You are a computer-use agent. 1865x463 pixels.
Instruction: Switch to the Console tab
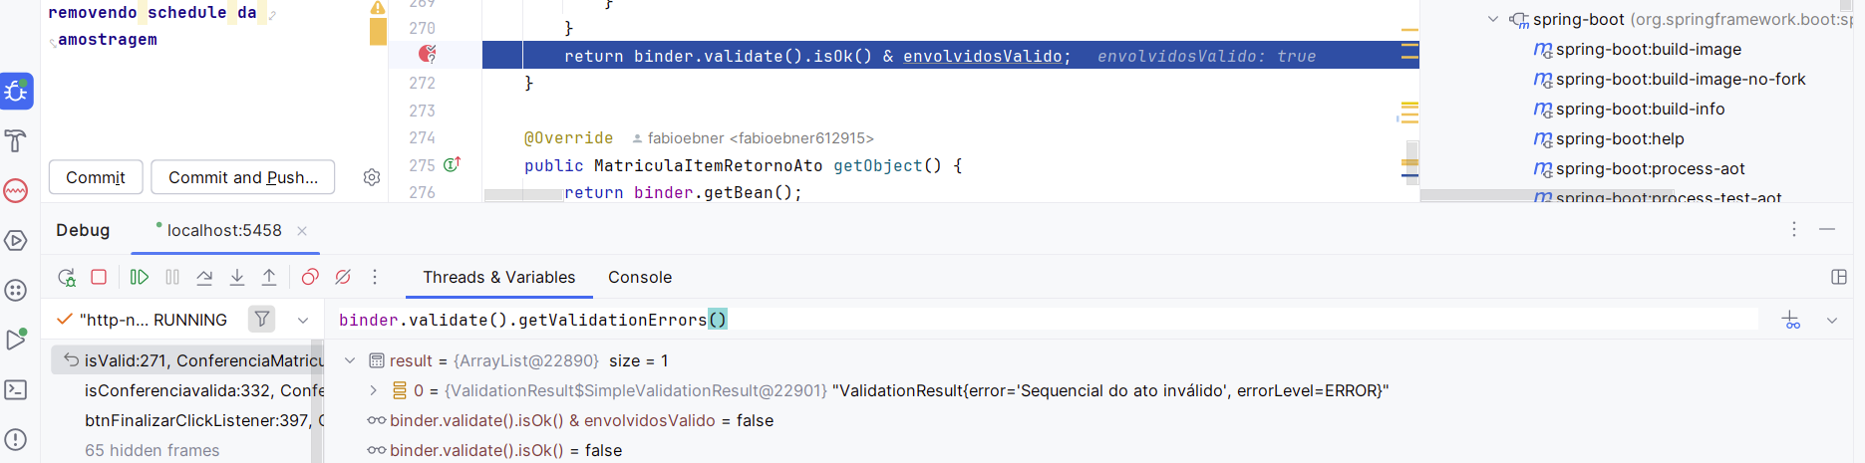(639, 278)
